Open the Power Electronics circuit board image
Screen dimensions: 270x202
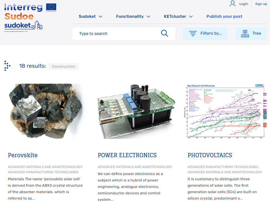click(x=135, y=111)
